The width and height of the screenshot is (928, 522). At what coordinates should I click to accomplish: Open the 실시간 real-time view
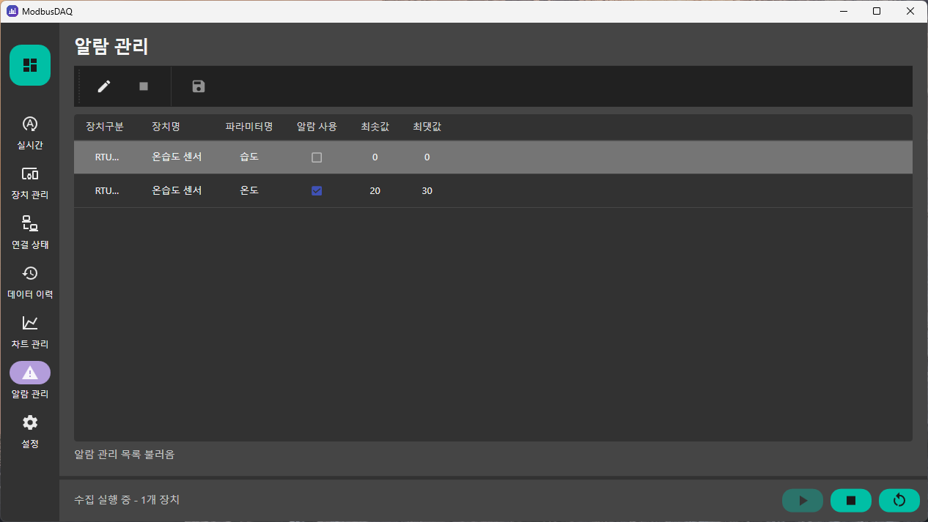click(30, 133)
